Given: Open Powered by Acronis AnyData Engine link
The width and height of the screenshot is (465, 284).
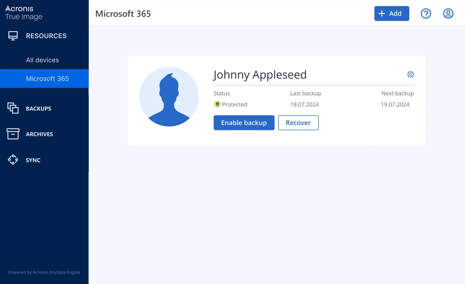Looking at the screenshot, I should coord(44,272).
